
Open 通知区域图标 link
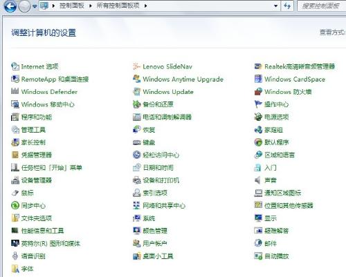(283, 193)
